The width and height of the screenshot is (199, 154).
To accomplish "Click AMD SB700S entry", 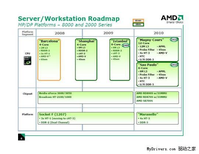I will coord(144,101).
